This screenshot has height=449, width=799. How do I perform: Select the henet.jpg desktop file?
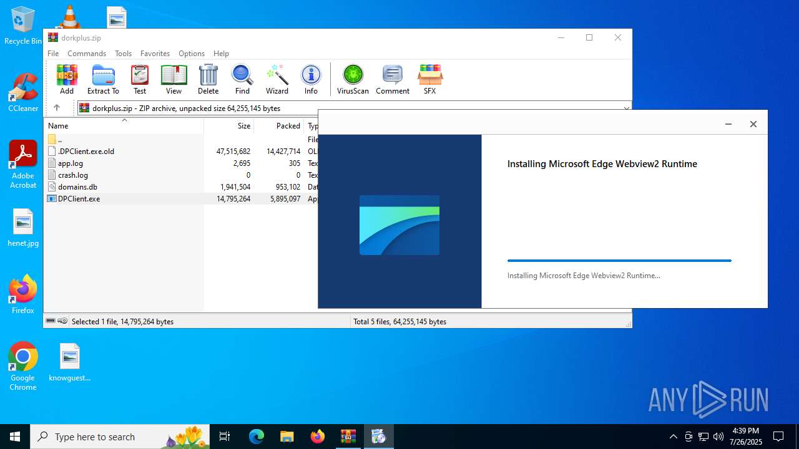click(x=23, y=228)
